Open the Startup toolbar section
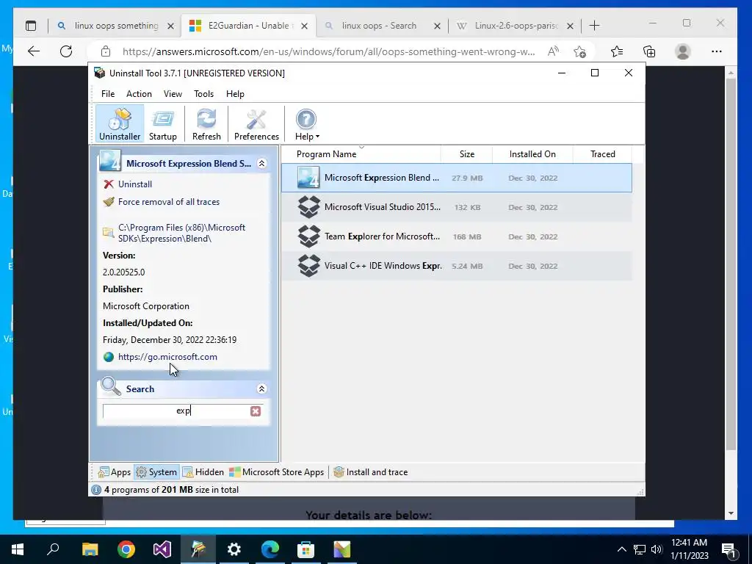The height and width of the screenshot is (564, 752). pos(162,124)
